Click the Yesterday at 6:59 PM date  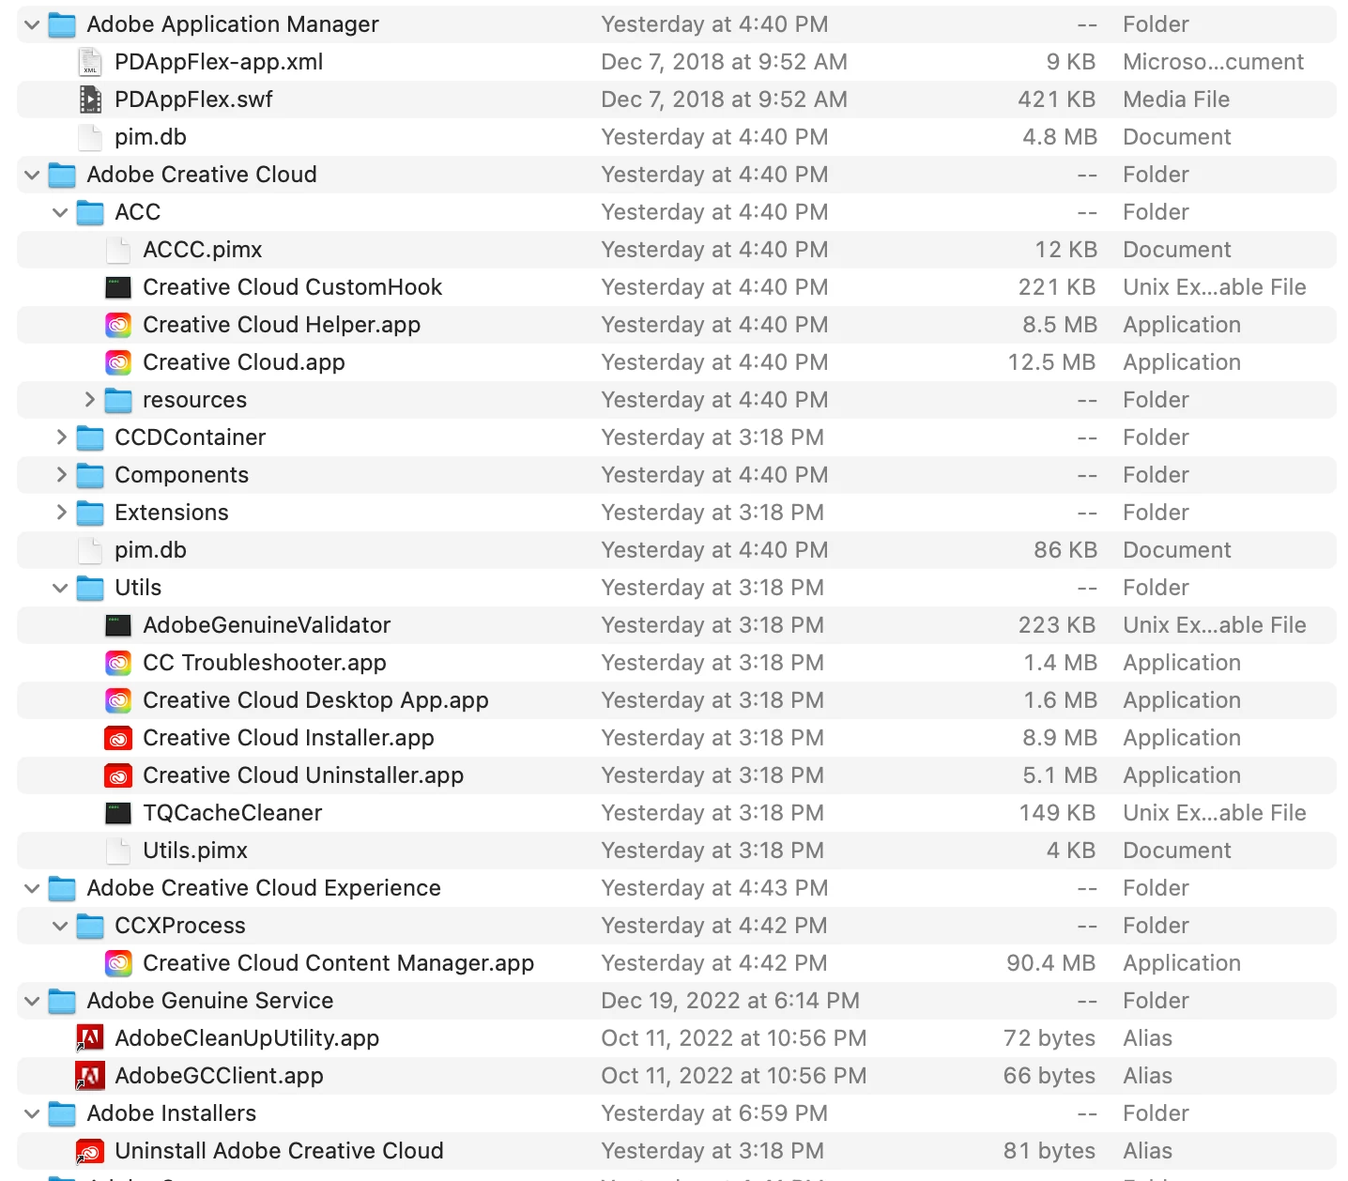714,1113
